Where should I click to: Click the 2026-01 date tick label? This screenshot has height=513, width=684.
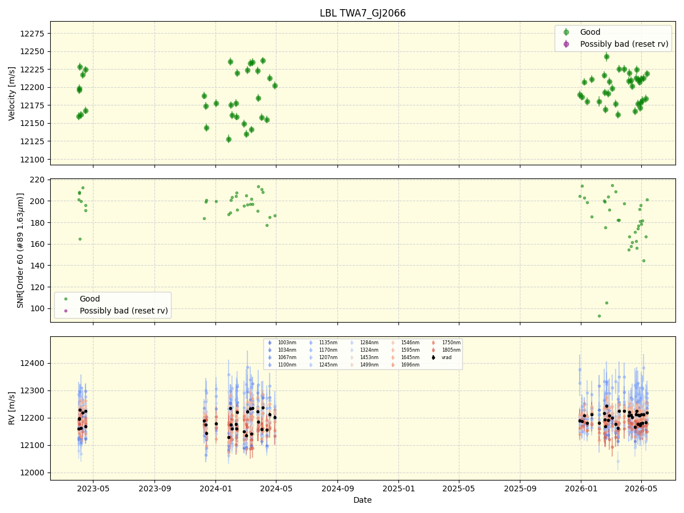tap(581, 488)
